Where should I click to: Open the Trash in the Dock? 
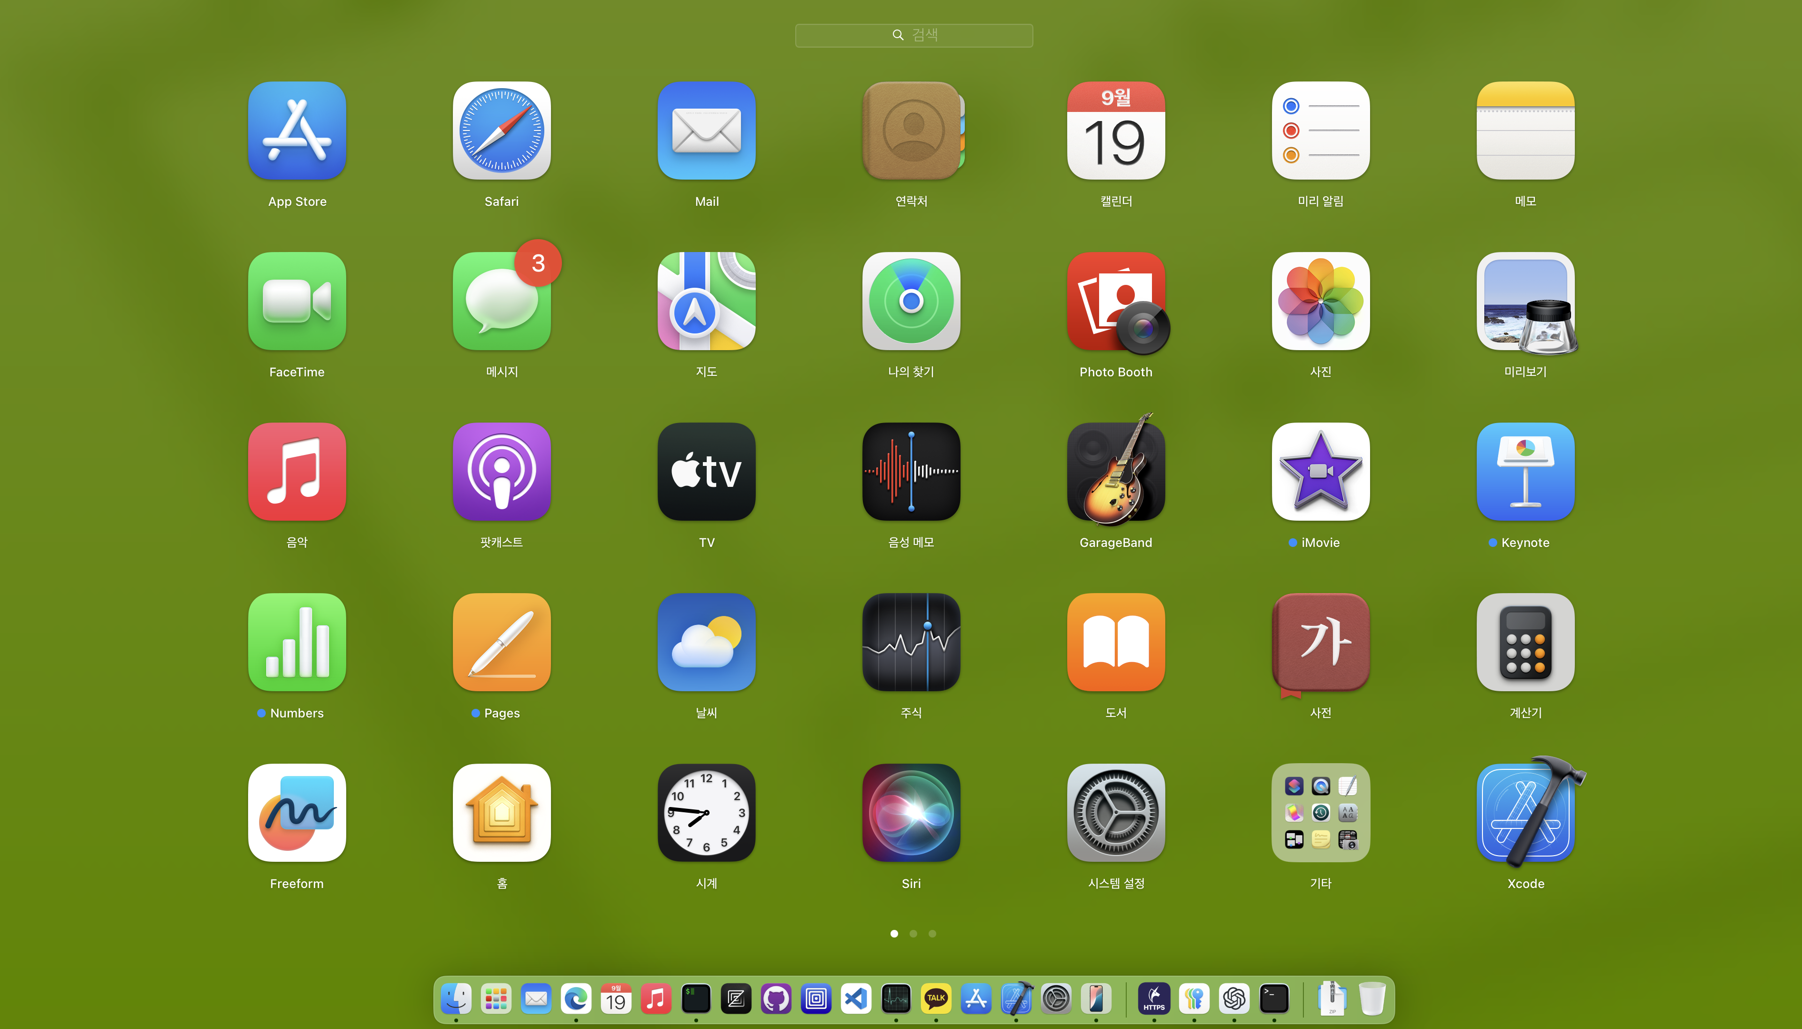point(1372,999)
